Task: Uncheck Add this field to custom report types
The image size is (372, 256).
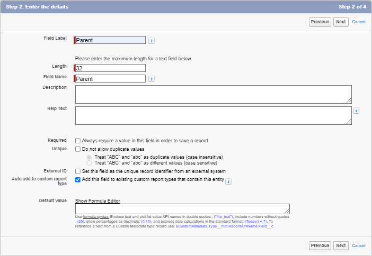Action: tap(78, 180)
